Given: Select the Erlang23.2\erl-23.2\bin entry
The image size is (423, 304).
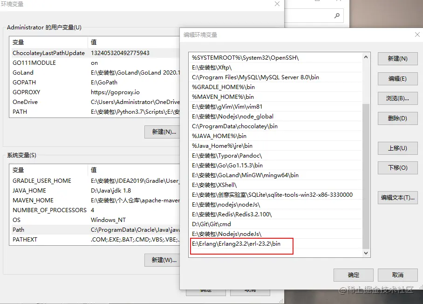Looking at the screenshot, I should coord(275,243).
